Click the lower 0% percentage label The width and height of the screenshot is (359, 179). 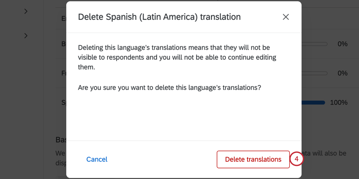coord(342,73)
